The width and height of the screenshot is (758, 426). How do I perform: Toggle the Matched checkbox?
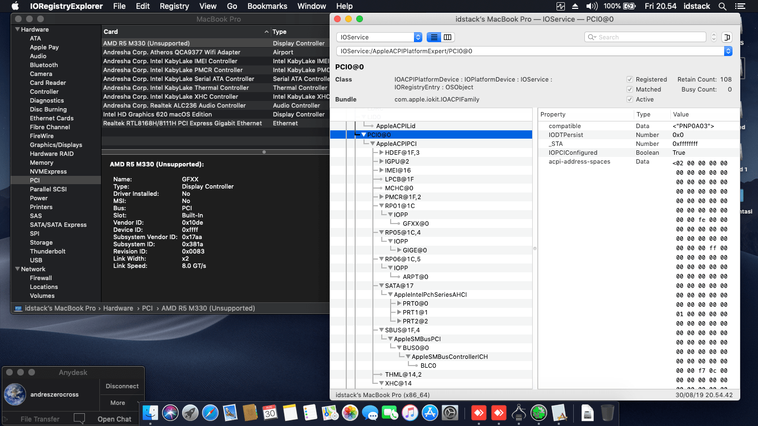(x=629, y=89)
